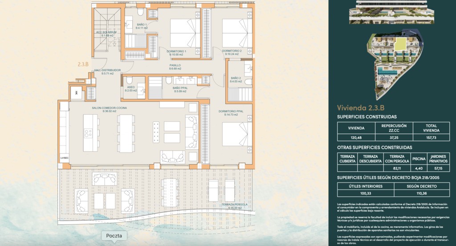This screenshot has height=246, width=456.
Task: Click the toilet symbol in the Aseo
Action: point(129,81)
